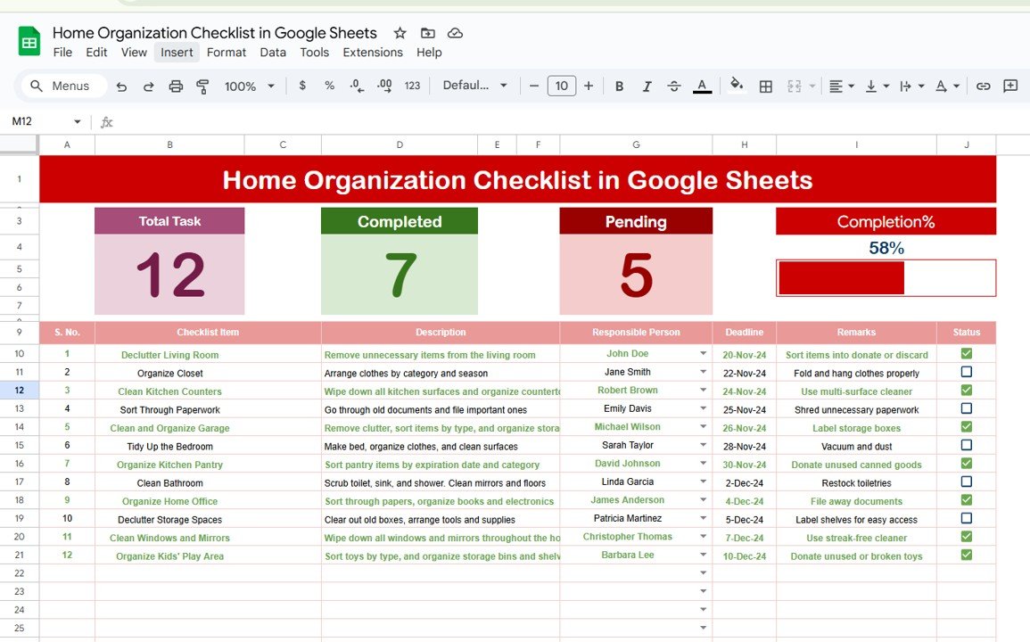The width and height of the screenshot is (1030, 642).
Task: Open John Doe responsible person dropdown
Action: pos(703,353)
